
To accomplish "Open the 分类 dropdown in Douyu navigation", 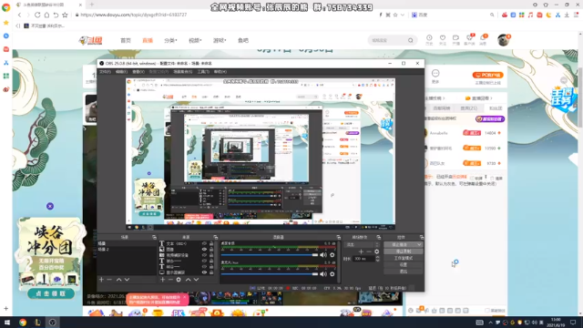I will (x=170, y=40).
